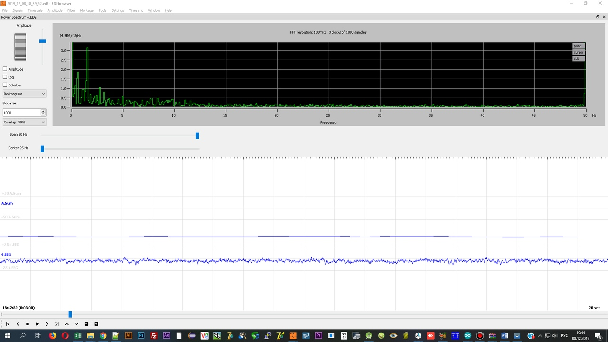Stop playback with the square button

[28, 324]
